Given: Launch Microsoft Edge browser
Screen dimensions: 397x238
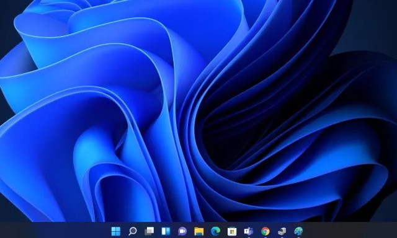Looking at the screenshot, I should pos(215,231).
